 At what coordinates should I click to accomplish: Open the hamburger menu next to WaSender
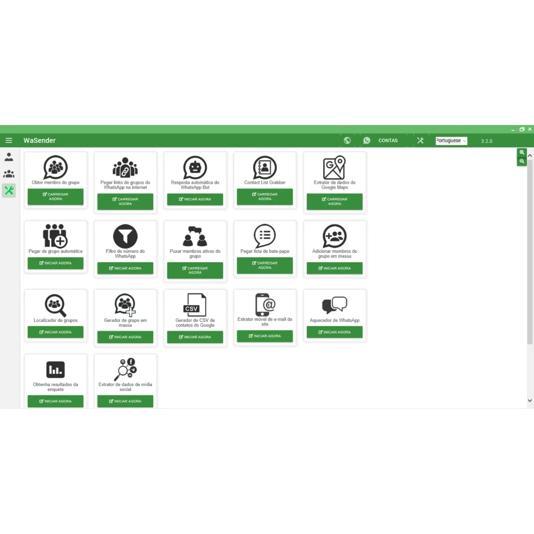[8, 140]
